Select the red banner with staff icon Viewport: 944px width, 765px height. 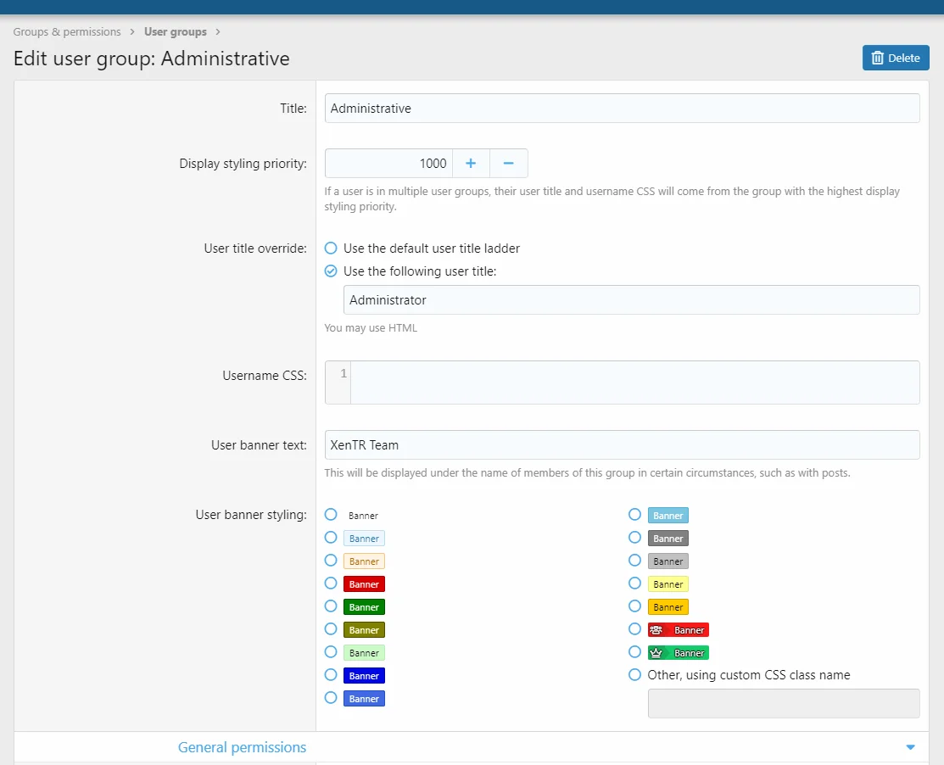[635, 629]
